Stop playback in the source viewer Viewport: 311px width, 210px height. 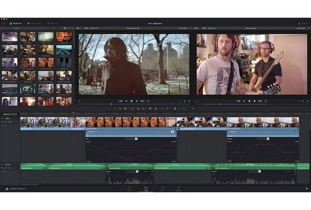(132, 101)
